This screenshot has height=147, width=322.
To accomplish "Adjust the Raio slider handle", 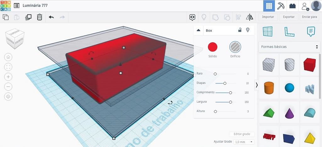I will [x=215, y=74].
